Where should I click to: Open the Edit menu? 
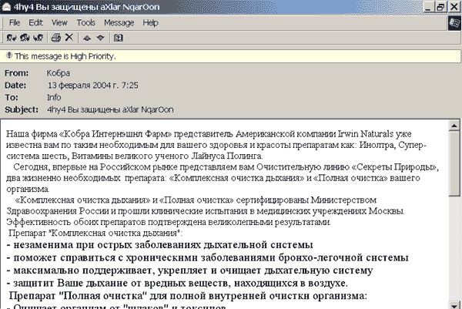coord(35,22)
